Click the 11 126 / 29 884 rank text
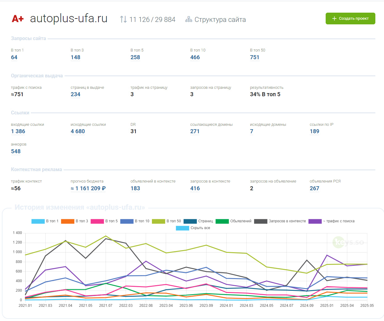384x321 pixels. tap(152, 19)
